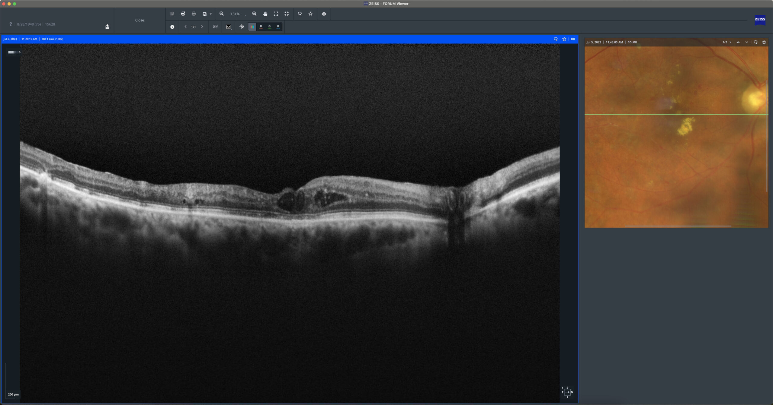Click the plain print icon
Image resolution: width=773 pixels, height=405 pixels.
(x=194, y=14)
